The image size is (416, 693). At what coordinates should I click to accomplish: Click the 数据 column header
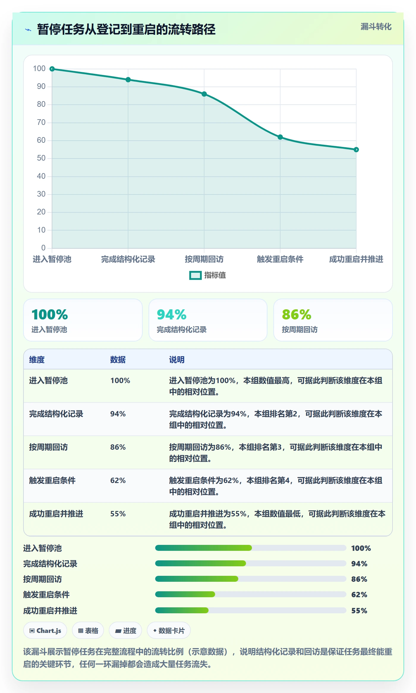click(x=118, y=360)
